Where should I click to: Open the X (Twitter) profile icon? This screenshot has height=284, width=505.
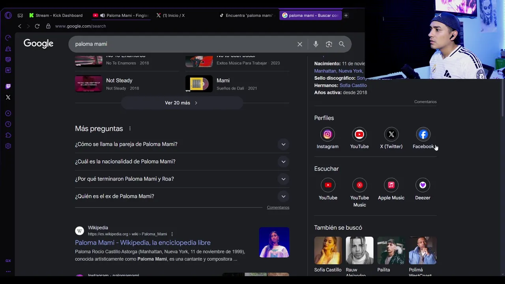pos(391,135)
